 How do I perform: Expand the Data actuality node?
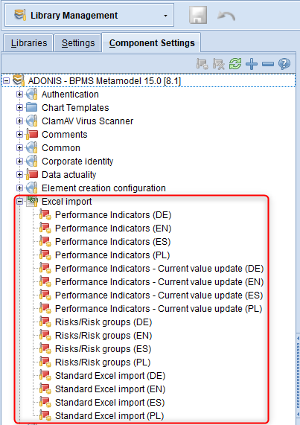point(19,175)
